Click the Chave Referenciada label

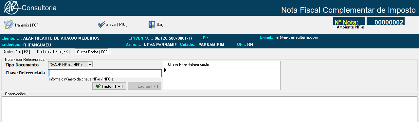tap(25, 73)
